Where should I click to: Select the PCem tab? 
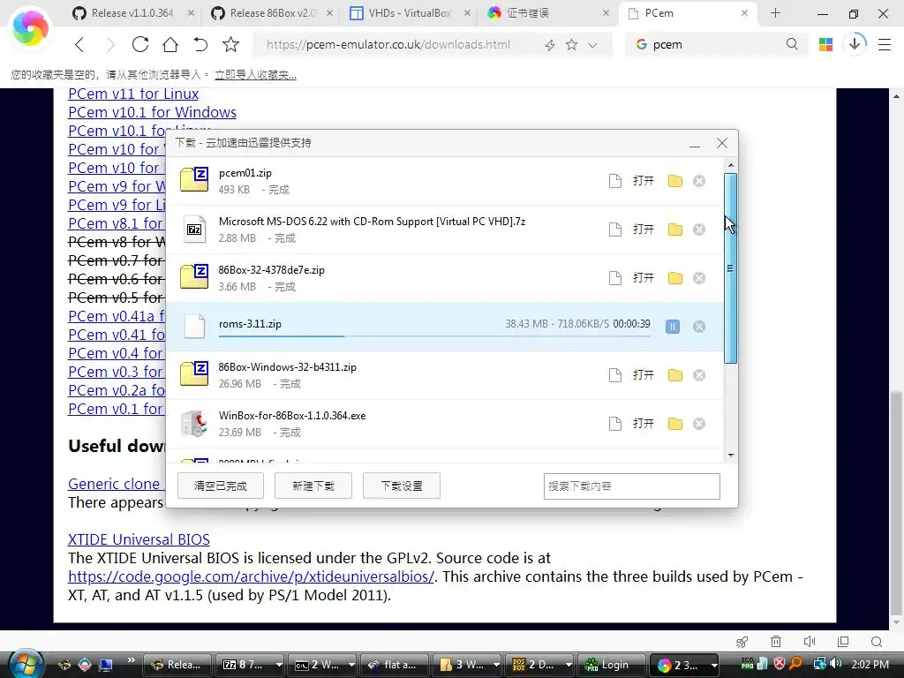(686, 13)
